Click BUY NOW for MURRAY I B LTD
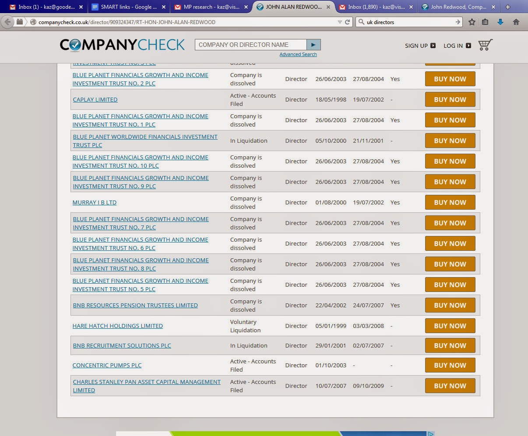This screenshot has width=528, height=436. tap(450, 202)
